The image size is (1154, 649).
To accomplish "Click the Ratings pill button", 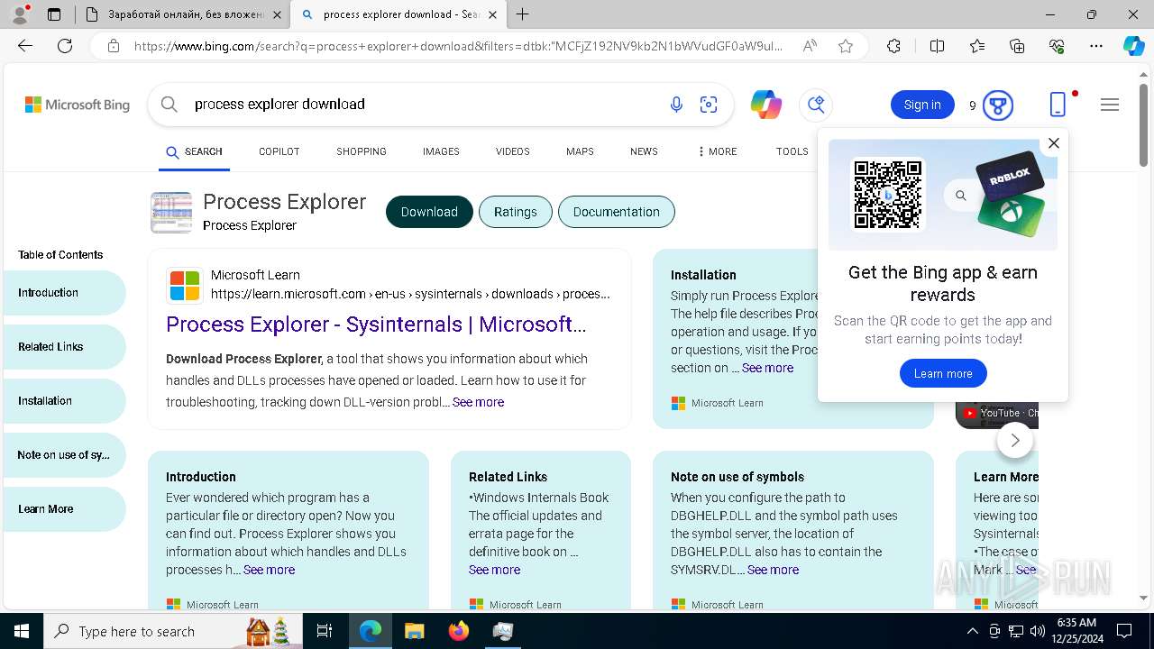I will tap(516, 212).
